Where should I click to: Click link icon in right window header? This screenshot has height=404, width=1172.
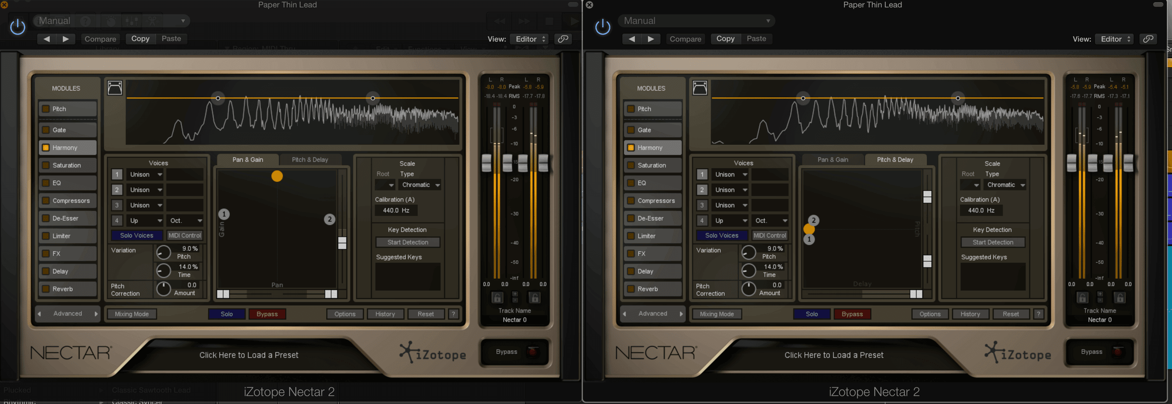tap(1148, 39)
